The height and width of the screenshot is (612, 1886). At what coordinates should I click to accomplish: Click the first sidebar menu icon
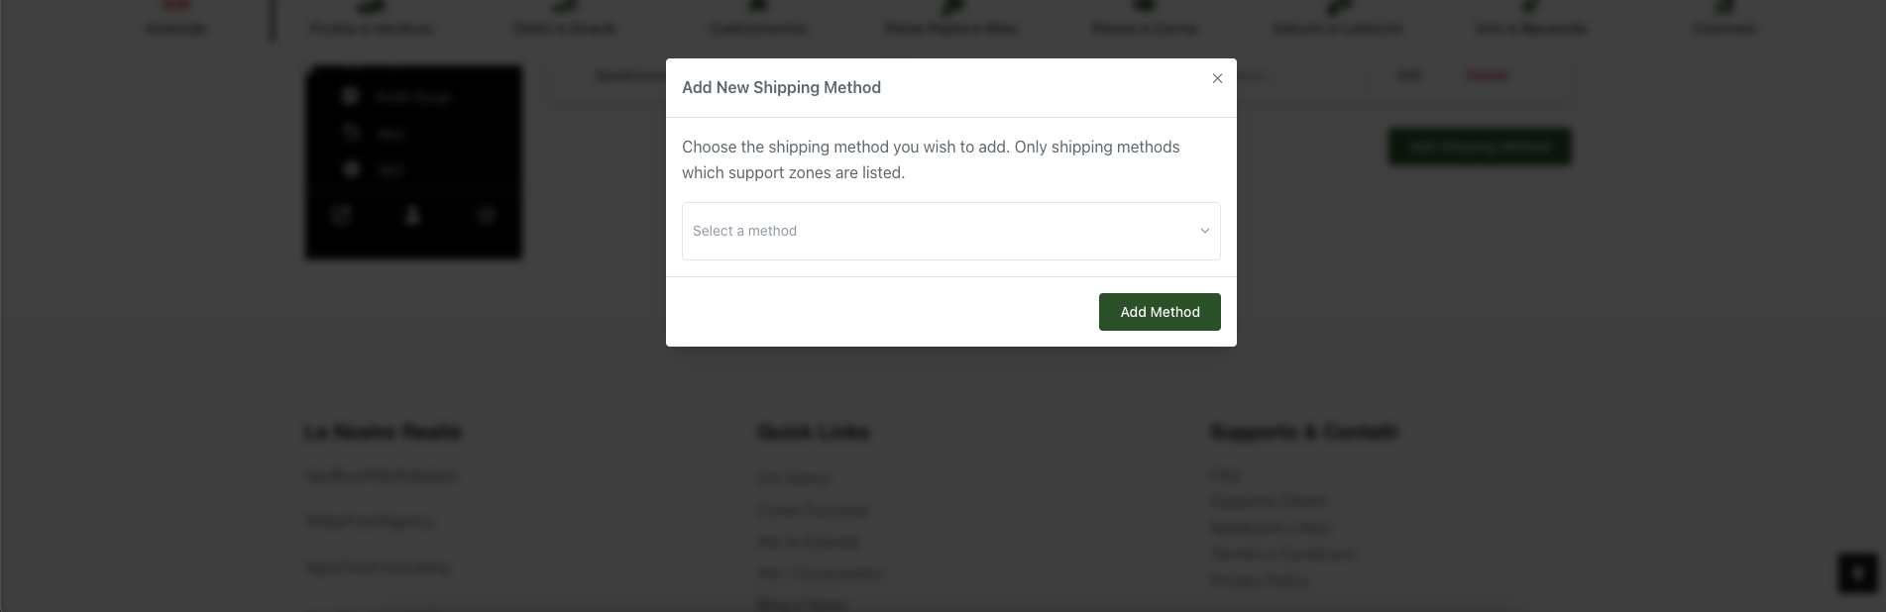click(x=350, y=96)
